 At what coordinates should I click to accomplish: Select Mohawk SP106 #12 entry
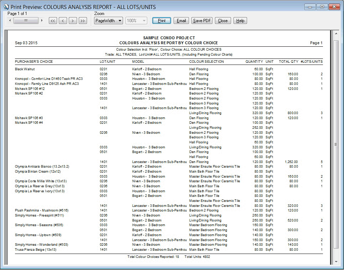pos(30,89)
